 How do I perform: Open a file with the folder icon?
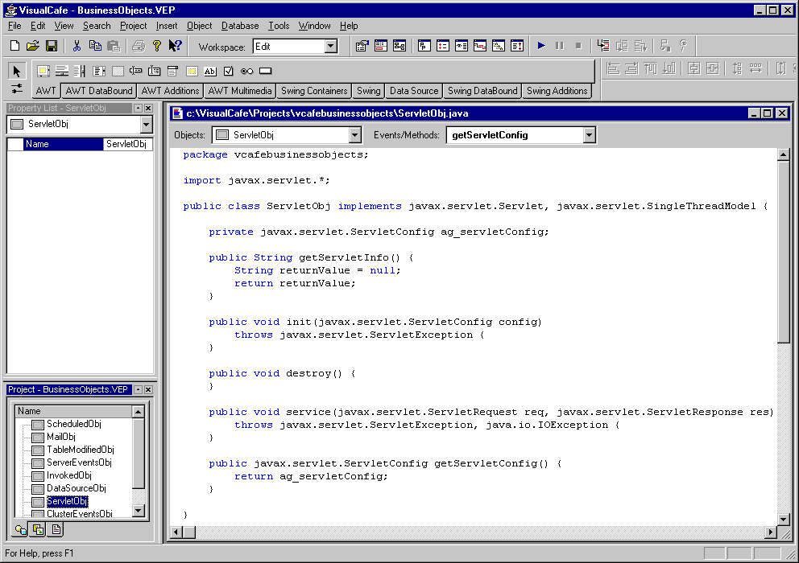(x=32, y=46)
